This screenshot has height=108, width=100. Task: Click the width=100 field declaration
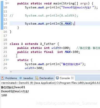click(44, 48)
